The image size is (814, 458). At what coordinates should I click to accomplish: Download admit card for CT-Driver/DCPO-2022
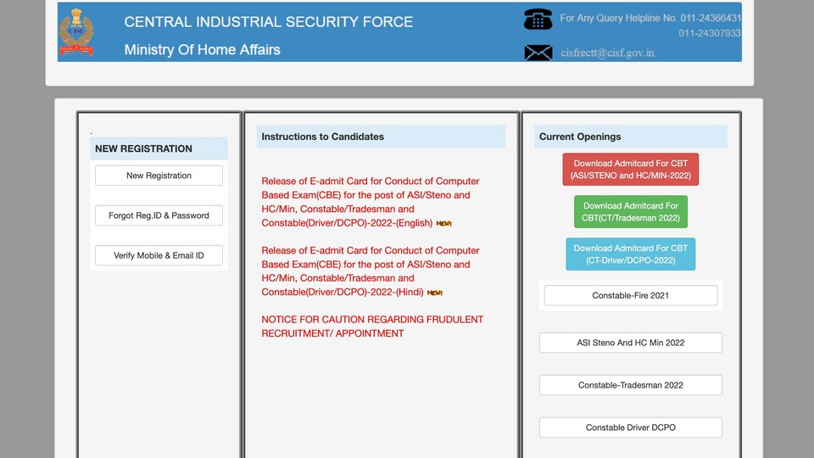coord(631,254)
